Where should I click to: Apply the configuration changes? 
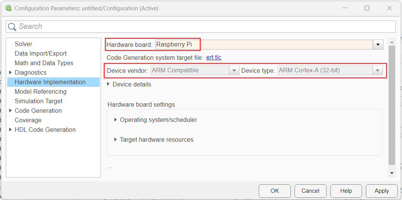pos(382,191)
